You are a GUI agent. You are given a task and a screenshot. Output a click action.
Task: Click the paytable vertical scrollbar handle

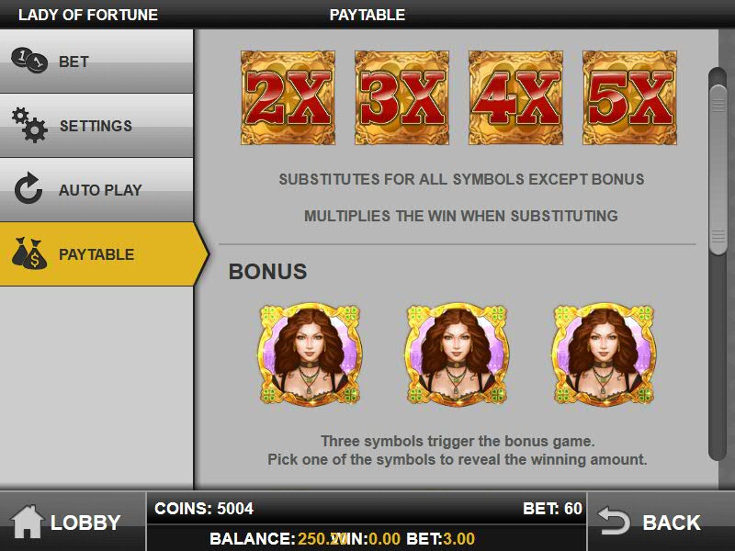(718, 170)
